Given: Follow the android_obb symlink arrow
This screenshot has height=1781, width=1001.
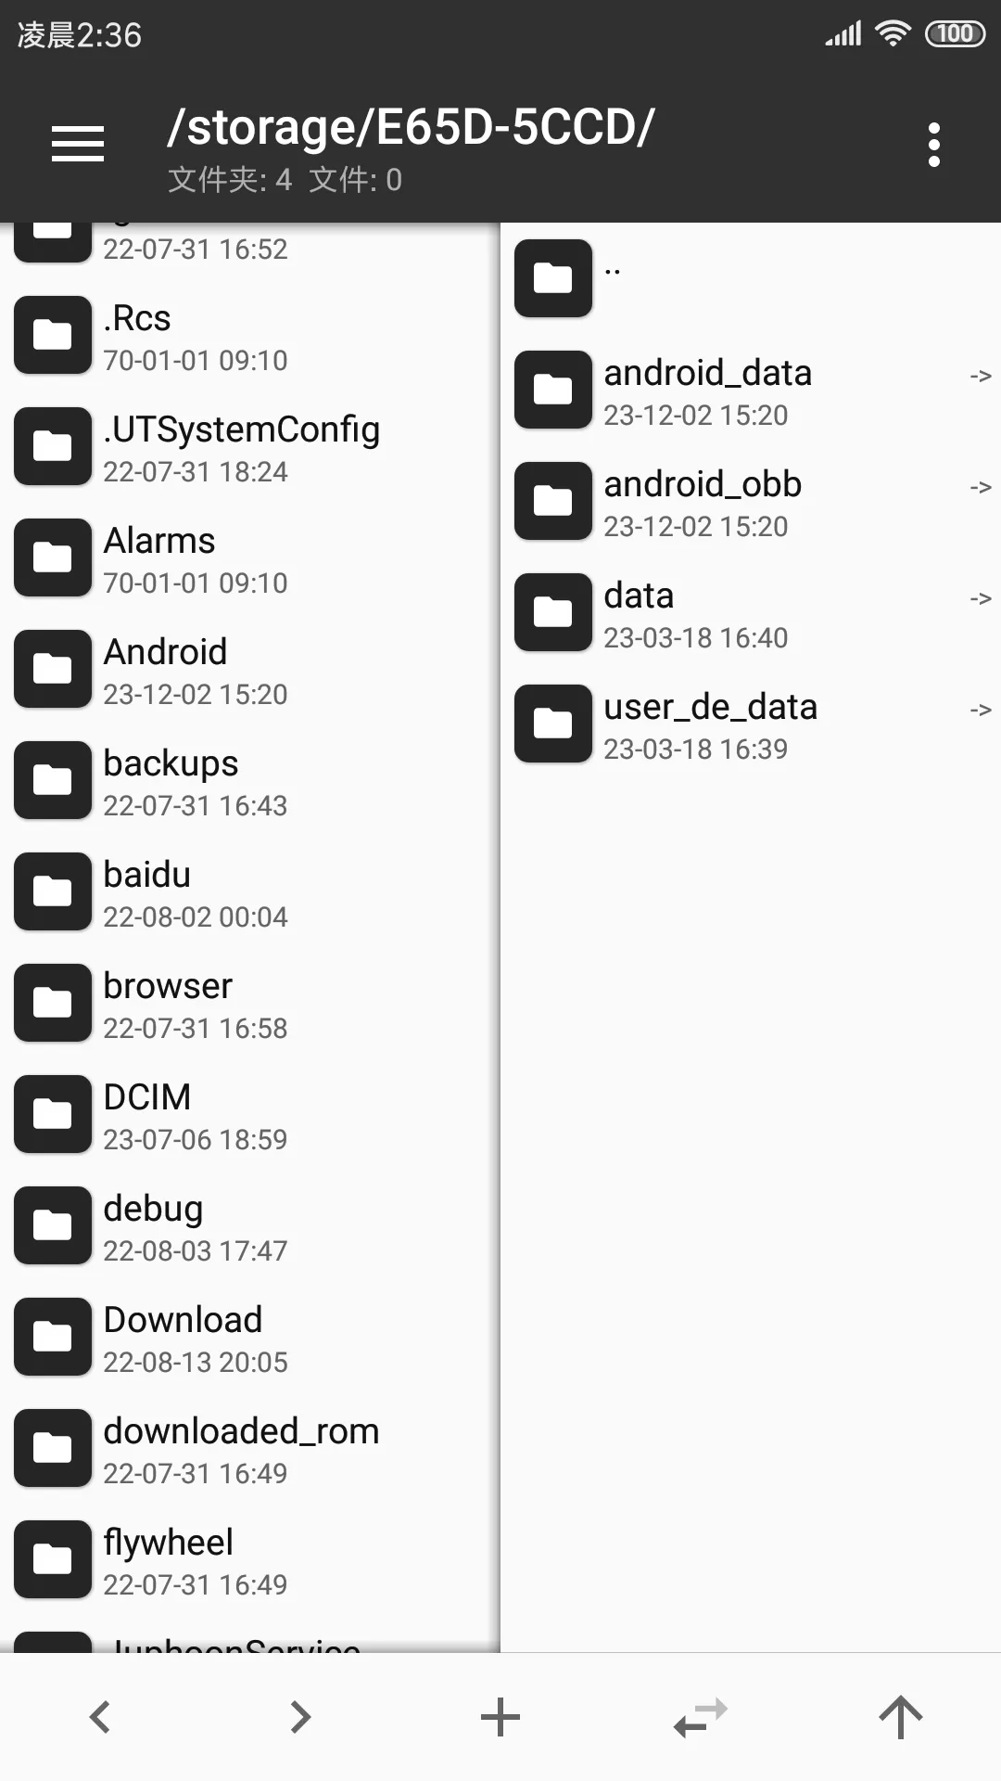Looking at the screenshot, I should coord(980,487).
